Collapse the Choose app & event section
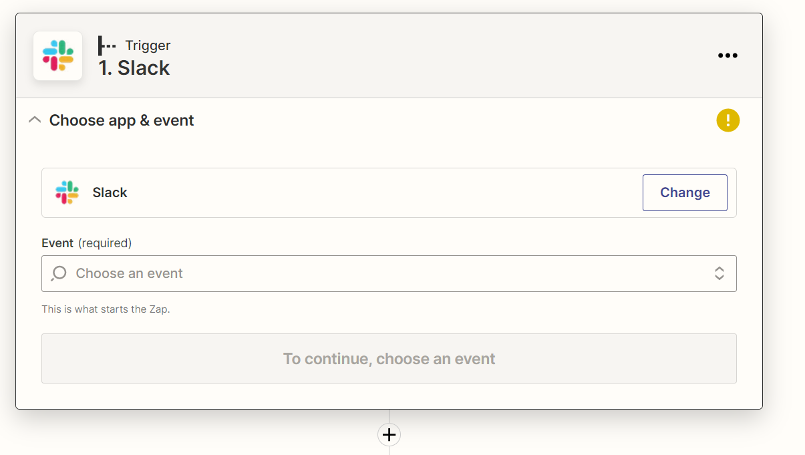805x455 pixels. (35, 120)
